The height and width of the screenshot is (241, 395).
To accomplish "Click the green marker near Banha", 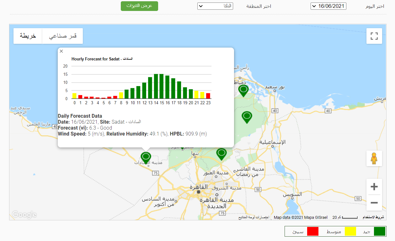I will [x=222, y=153].
